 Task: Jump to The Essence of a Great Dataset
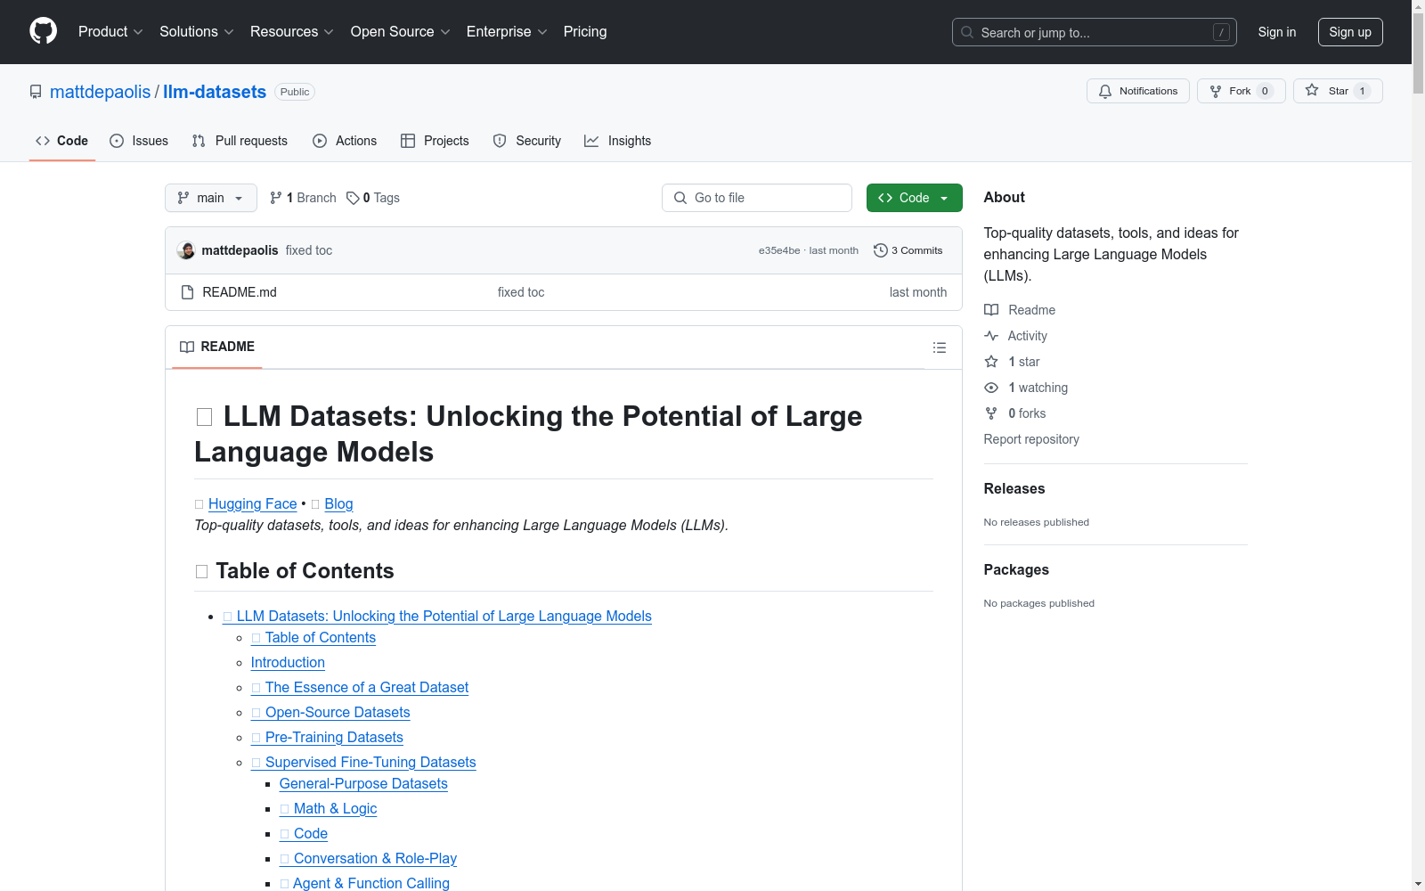click(360, 688)
